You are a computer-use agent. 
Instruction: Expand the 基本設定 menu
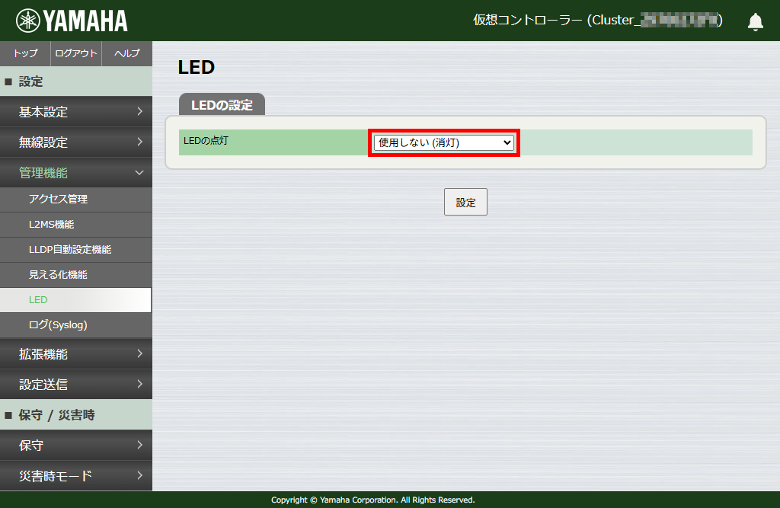(x=76, y=112)
